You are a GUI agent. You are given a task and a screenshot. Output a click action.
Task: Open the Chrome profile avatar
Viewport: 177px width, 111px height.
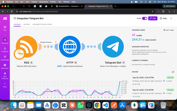coord(170,11)
